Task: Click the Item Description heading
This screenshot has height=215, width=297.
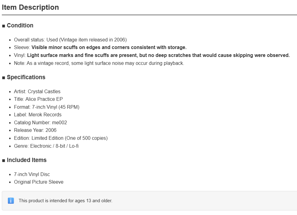Action: [x=30, y=7]
